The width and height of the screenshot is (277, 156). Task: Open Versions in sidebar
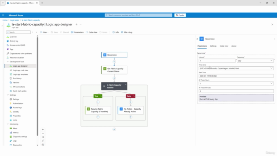click(x=16, y=83)
